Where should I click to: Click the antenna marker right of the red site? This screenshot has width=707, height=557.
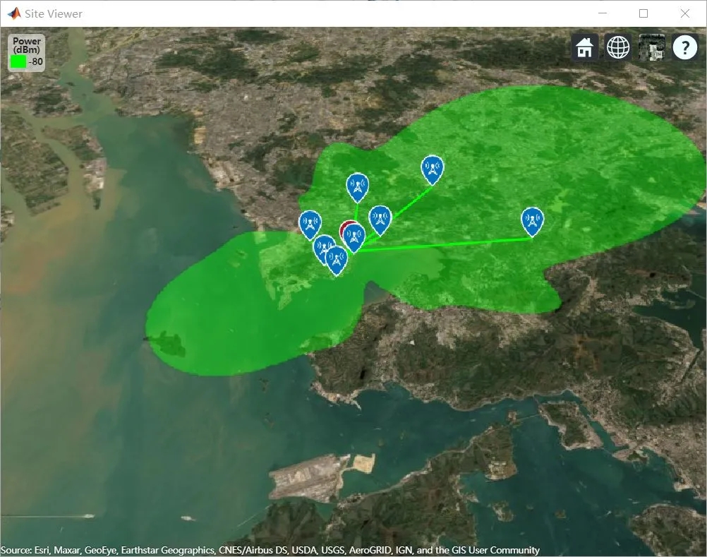point(380,220)
